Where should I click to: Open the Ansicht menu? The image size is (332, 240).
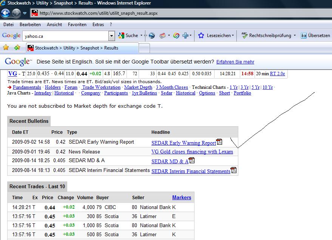pos(54,25)
